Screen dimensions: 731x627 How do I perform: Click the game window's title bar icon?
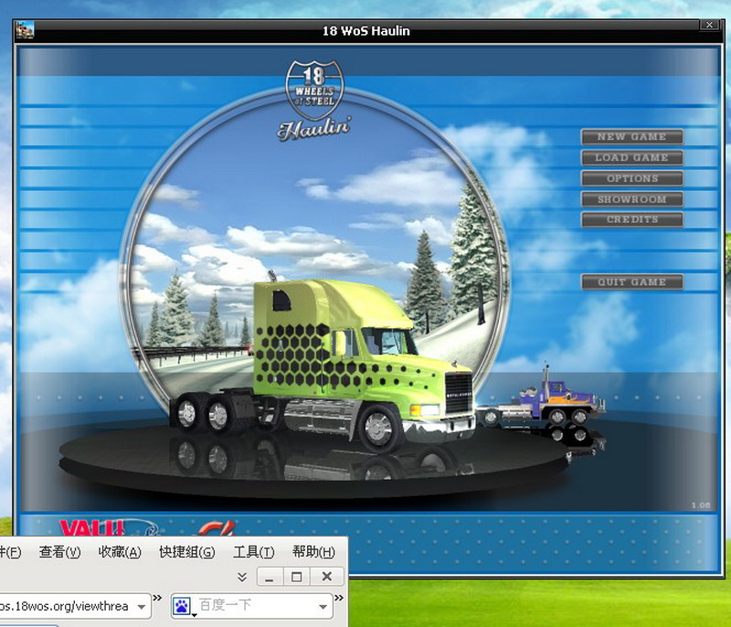(x=25, y=29)
